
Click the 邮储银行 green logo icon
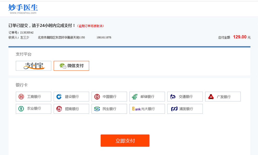[x=134, y=97]
